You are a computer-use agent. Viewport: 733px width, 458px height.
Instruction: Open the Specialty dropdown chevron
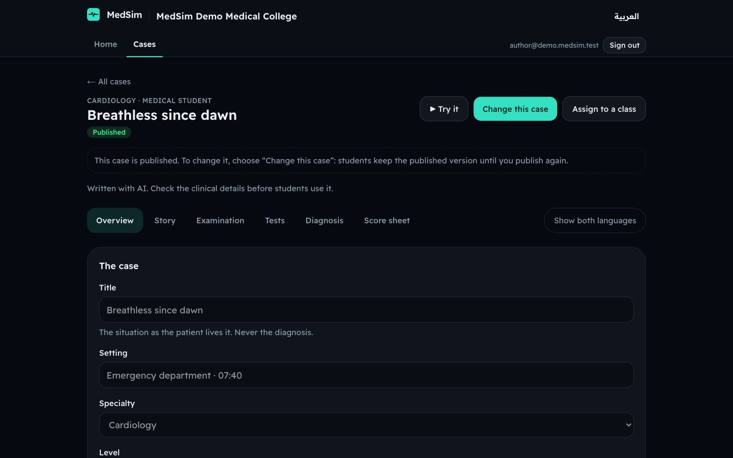(x=628, y=425)
